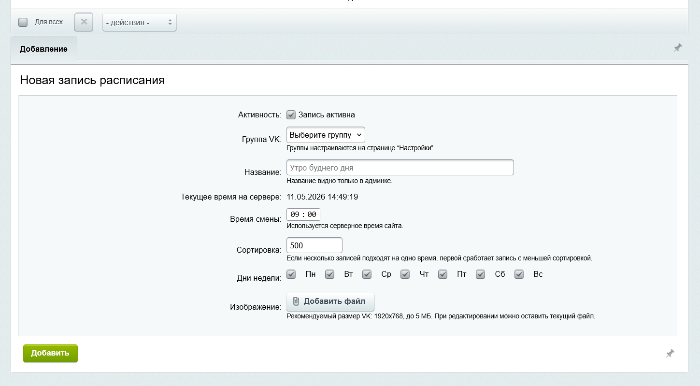Click the hours part of Время смены
The height and width of the screenshot is (386, 700).
[x=295, y=214]
